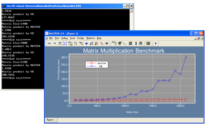The width and height of the screenshot is (213, 131).
Task: Select the rotate view icon
Action: (76, 43)
